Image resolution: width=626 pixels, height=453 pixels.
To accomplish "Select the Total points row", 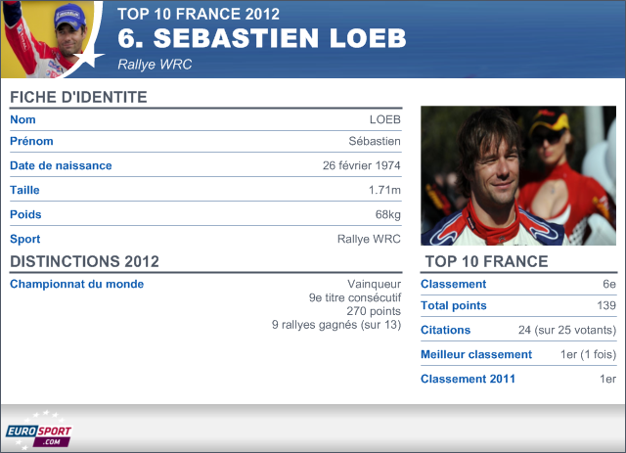I will (518, 305).
